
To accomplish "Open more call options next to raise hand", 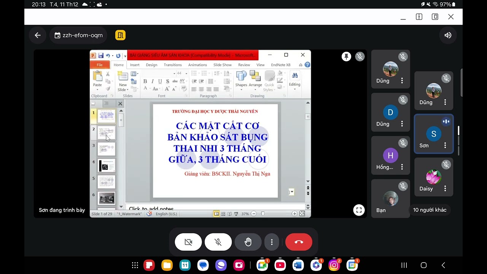I will tap(272, 242).
